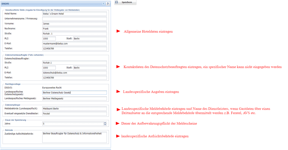Increase Jahre value with the up arrow
This screenshot has width=288, height=150.
(x=105, y=123)
